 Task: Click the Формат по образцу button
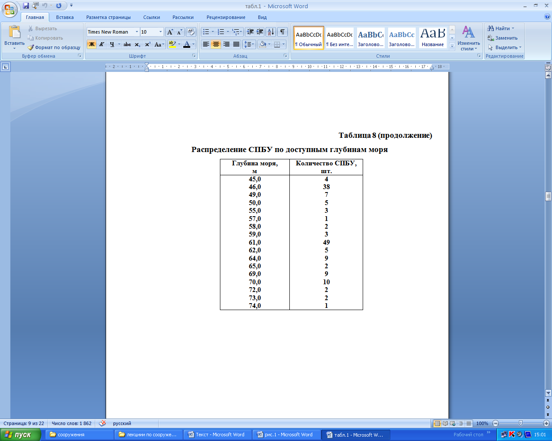pyautogui.click(x=54, y=47)
